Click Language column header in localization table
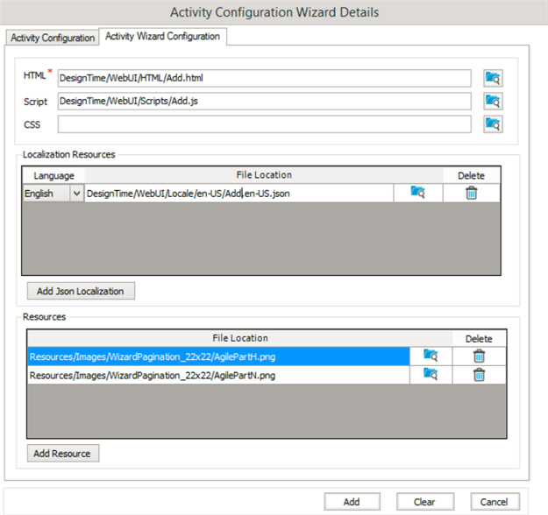 (53, 175)
